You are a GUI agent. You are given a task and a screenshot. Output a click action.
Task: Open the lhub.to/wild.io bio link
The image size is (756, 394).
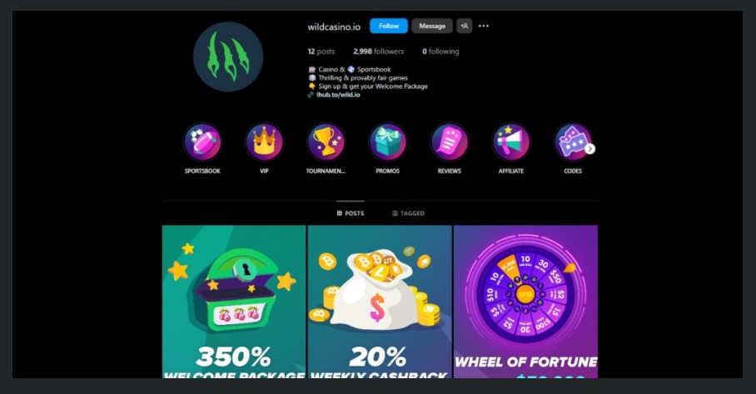pyautogui.click(x=338, y=95)
